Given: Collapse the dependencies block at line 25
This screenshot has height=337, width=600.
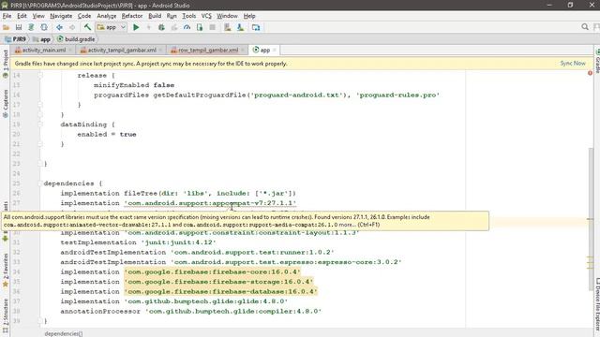Looking at the screenshot, I should (x=40, y=183).
